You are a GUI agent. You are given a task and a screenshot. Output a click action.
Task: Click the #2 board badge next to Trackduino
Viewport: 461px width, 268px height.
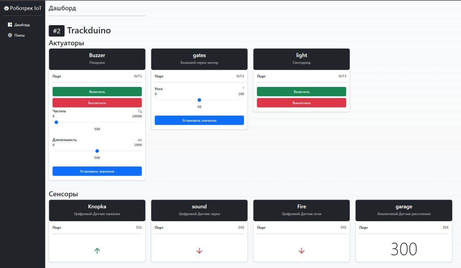(57, 31)
